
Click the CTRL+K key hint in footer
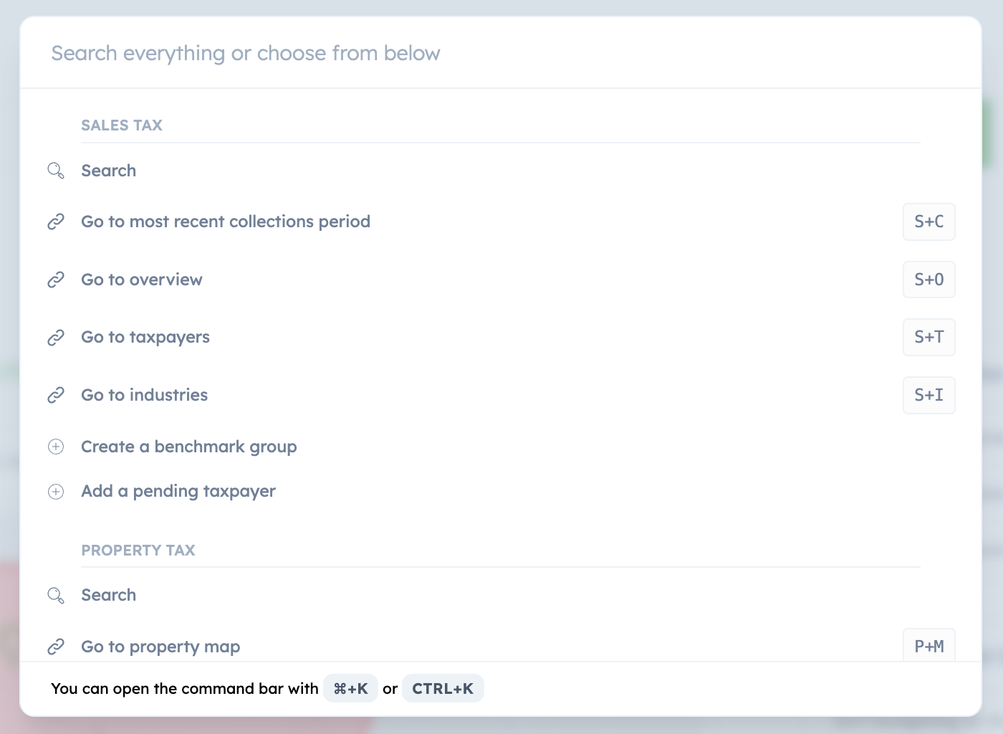pyautogui.click(x=443, y=689)
